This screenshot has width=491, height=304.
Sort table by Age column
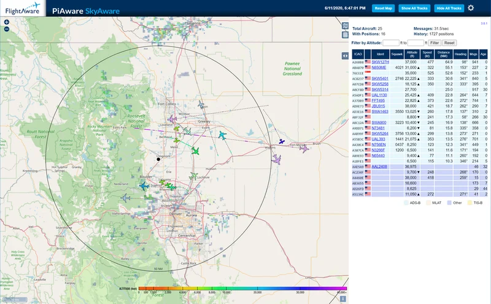(483, 54)
